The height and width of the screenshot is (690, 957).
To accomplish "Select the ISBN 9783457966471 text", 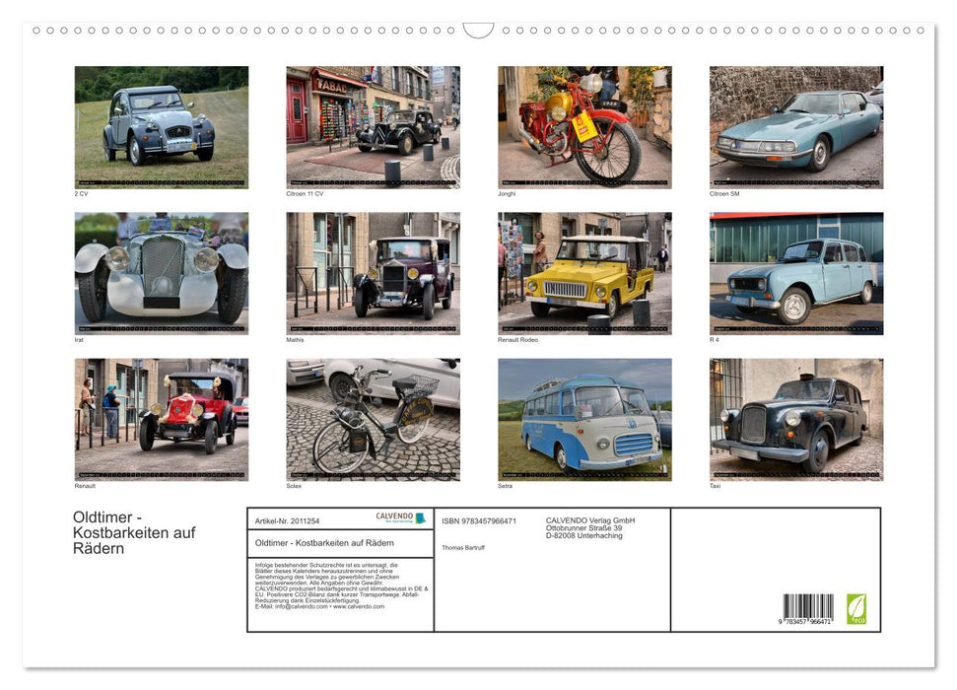I will coord(478,521).
